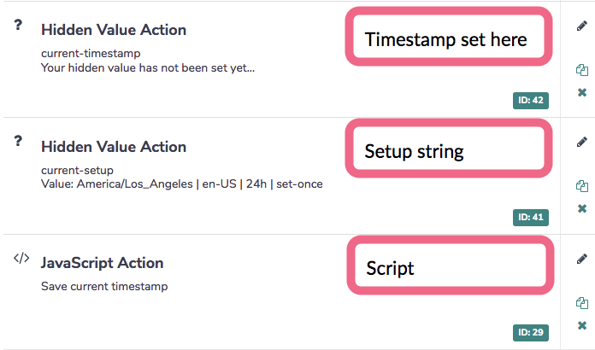Image resolution: width=595 pixels, height=350 pixels.
Task: Delete the JavaScript Action
Action: (582, 324)
